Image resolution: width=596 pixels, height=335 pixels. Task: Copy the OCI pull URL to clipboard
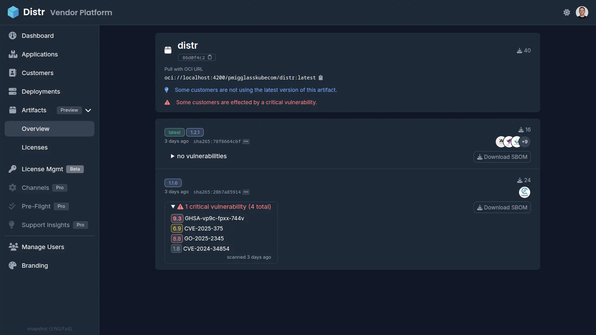pos(321,78)
